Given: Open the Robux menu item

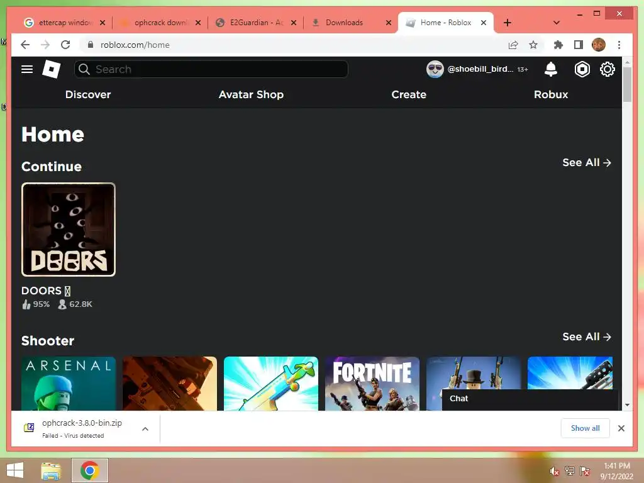Looking at the screenshot, I should (551, 94).
